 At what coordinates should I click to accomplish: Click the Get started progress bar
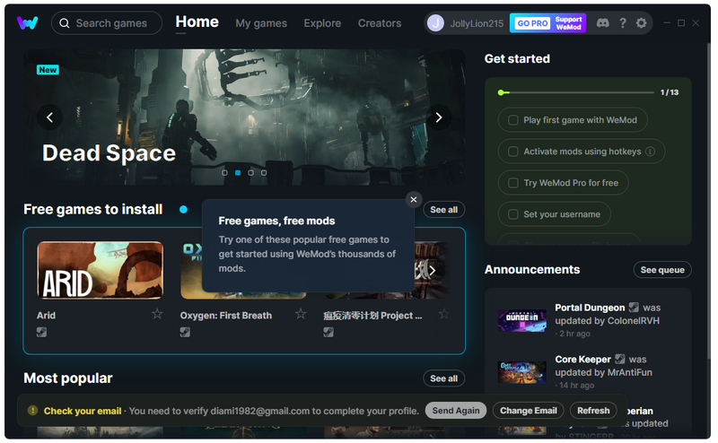click(x=576, y=92)
